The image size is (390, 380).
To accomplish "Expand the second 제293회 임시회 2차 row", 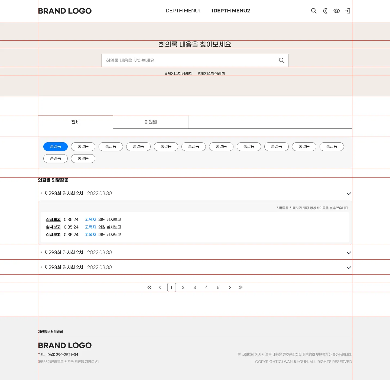I will coord(195,253).
